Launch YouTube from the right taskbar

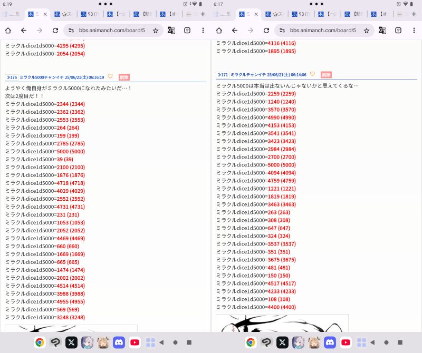click(346, 342)
